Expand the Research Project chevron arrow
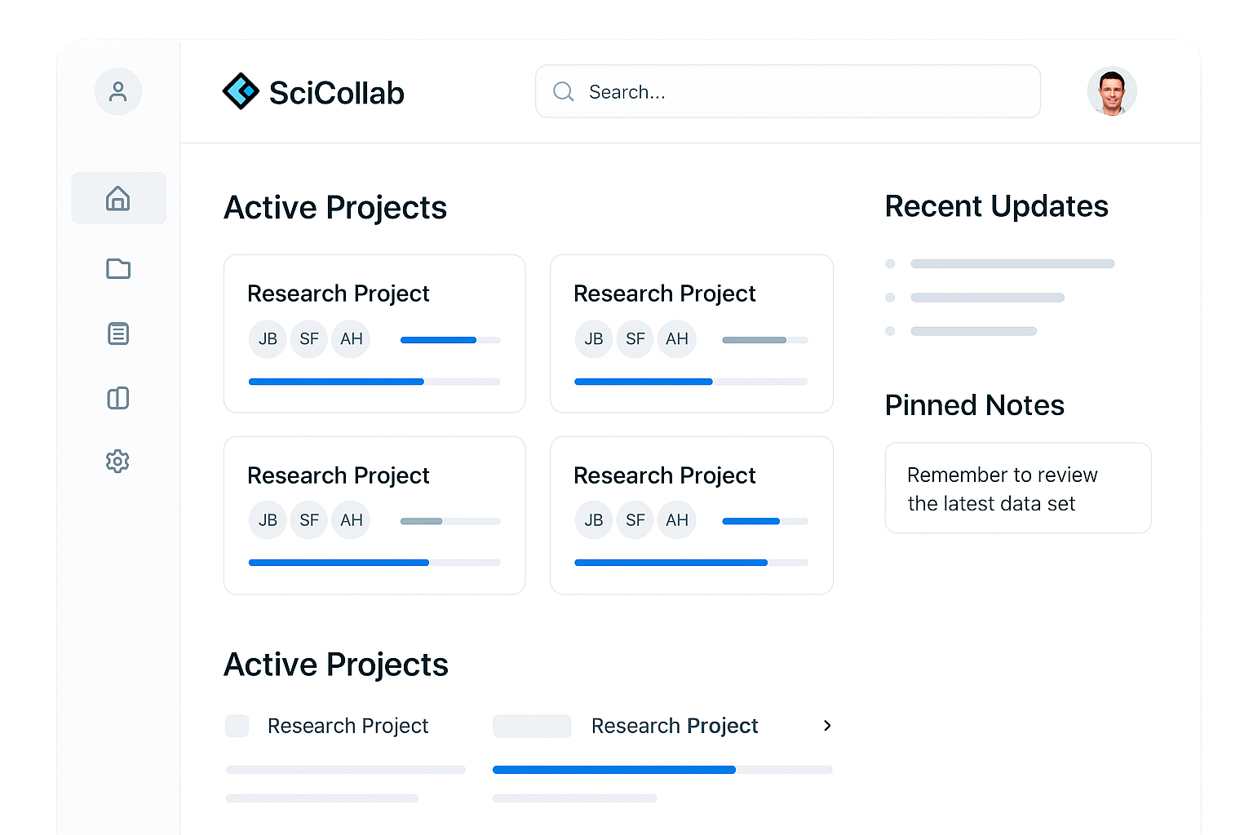This screenshot has width=1253, height=835. (x=827, y=726)
